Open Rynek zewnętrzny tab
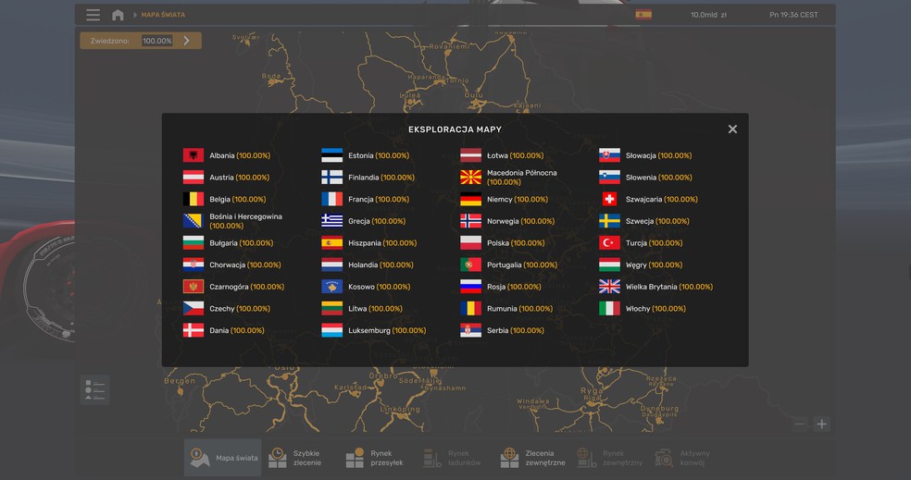Viewport: 911px width, 480px height. (610, 458)
